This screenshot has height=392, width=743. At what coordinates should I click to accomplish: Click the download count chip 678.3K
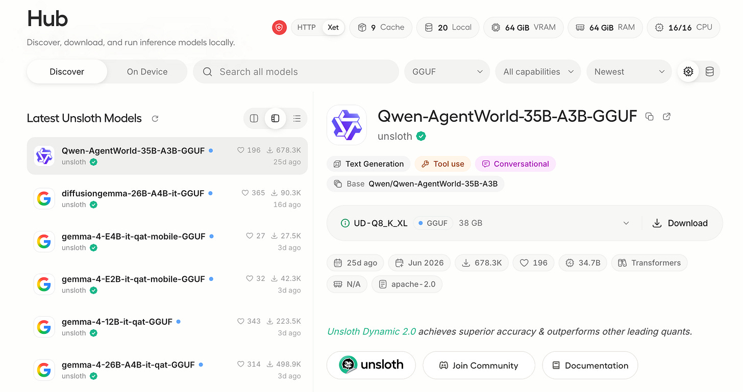pyautogui.click(x=482, y=263)
